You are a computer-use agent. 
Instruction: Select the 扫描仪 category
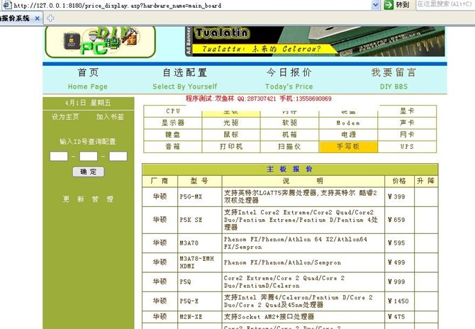click(289, 147)
